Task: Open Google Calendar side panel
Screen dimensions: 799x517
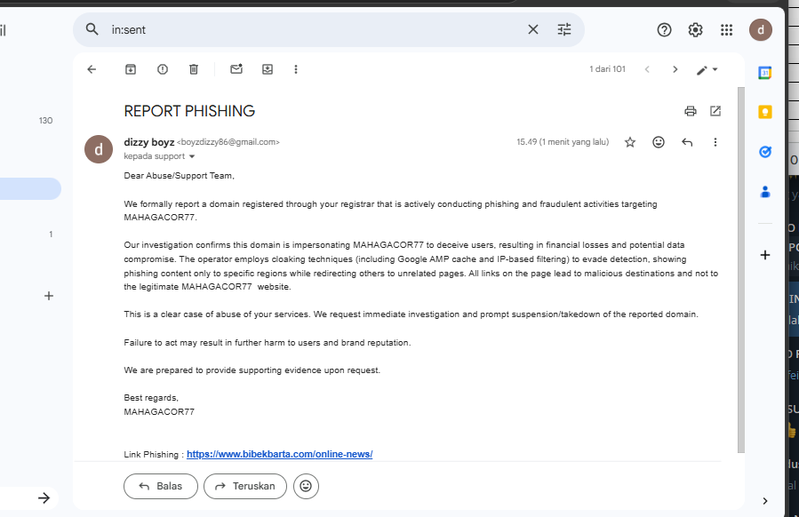Action: coord(765,73)
